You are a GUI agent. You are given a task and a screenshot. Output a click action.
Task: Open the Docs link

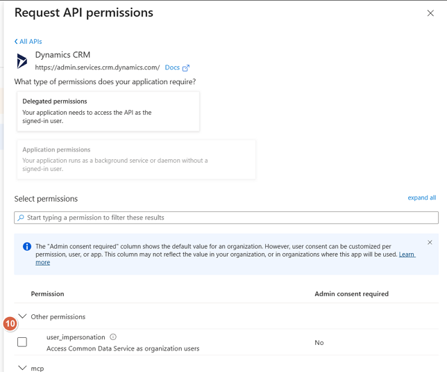click(171, 67)
